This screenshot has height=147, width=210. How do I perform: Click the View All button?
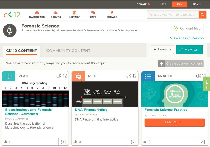click(190, 50)
